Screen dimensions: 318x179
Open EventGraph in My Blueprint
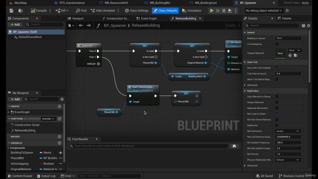22,112
